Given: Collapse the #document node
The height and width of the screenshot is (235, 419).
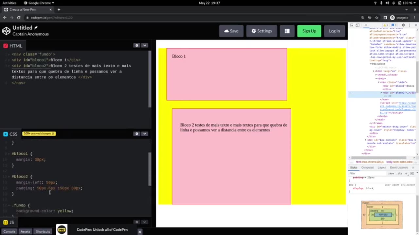Looking at the screenshot, I should (x=371, y=64).
